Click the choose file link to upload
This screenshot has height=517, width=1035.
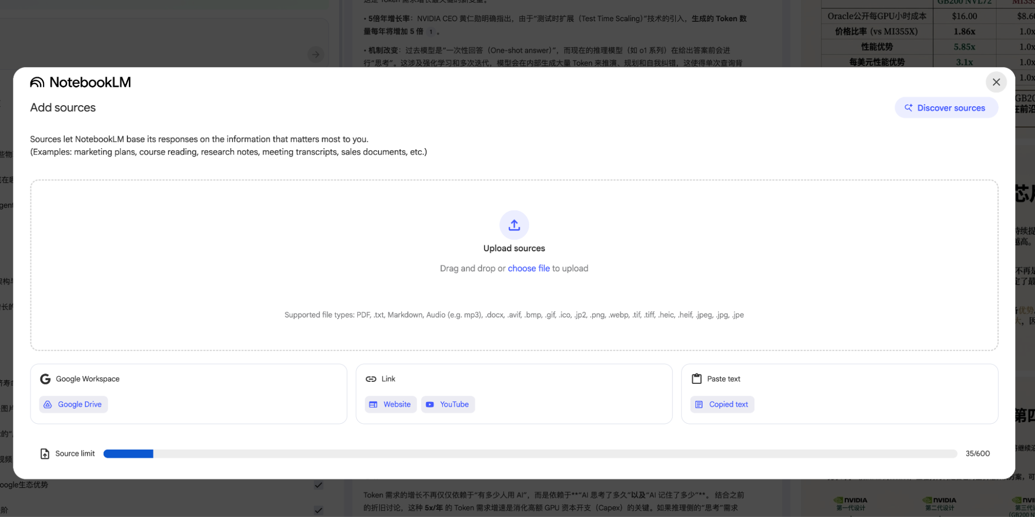click(529, 268)
